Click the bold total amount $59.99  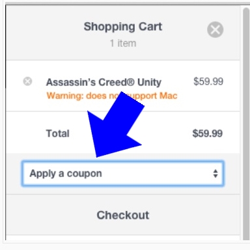(x=208, y=133)
